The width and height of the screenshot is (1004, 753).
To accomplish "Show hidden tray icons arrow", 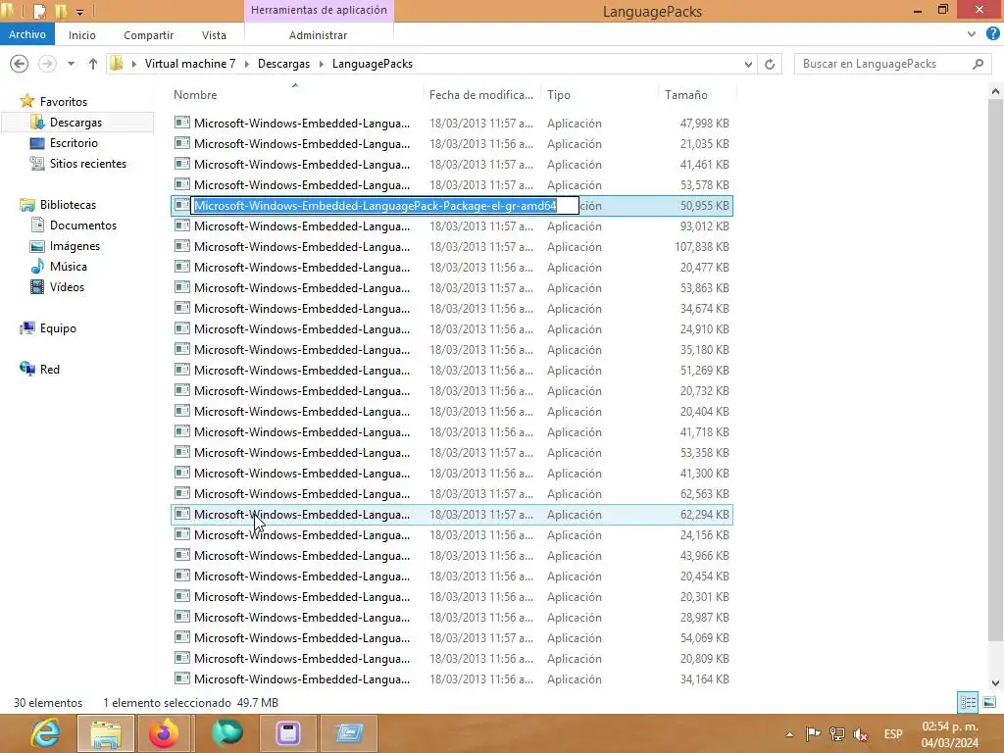I will pos(789,734).
